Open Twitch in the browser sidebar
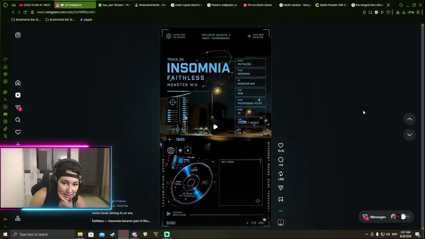Image resolution: width=425 pixels, height=239 pixels. [5, 92]
